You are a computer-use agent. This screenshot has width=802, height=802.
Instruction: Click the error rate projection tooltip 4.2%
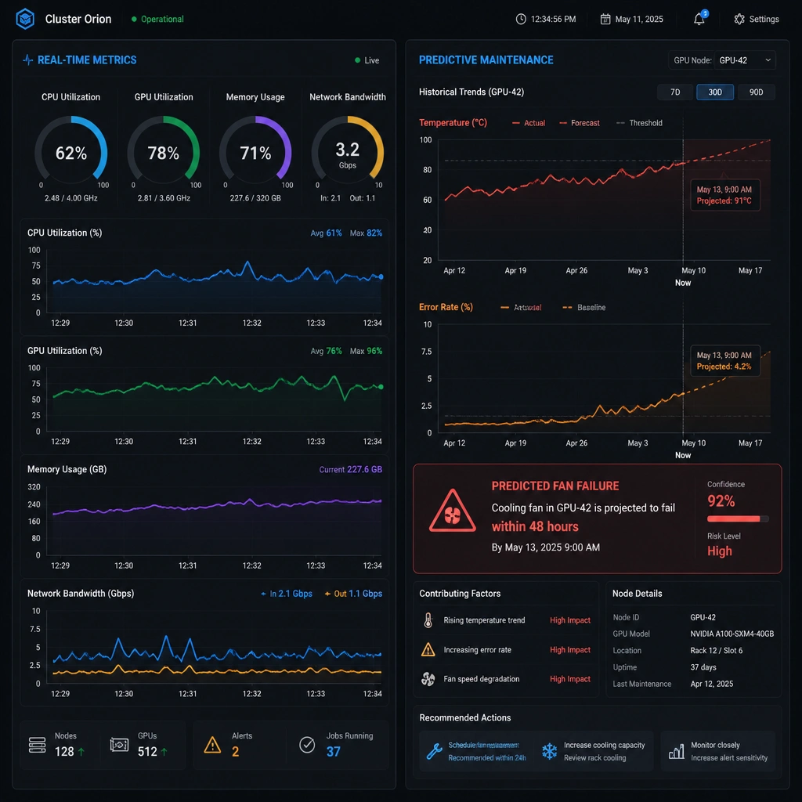724,360
